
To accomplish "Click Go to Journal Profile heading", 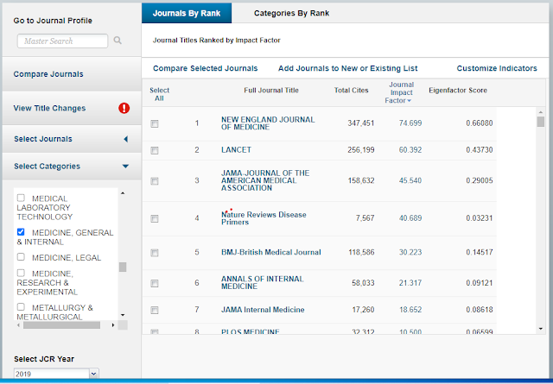I will point(53,21).
